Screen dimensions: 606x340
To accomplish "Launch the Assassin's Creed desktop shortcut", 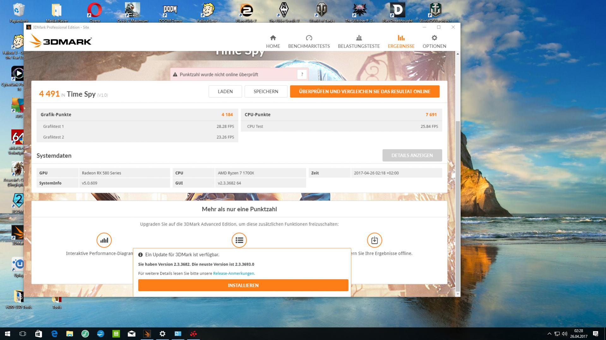I will [x=17, y=174].
